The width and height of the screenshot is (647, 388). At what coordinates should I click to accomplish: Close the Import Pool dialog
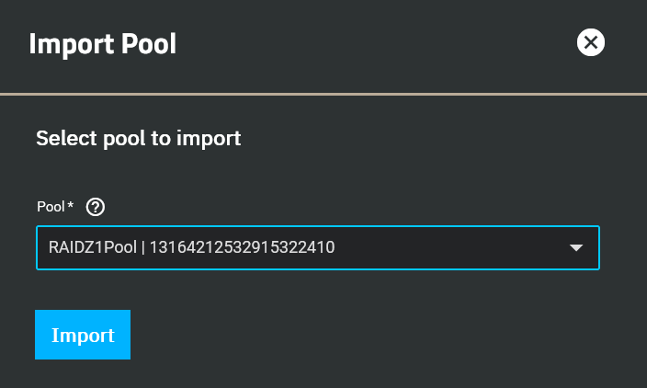(x=590, y=42)
